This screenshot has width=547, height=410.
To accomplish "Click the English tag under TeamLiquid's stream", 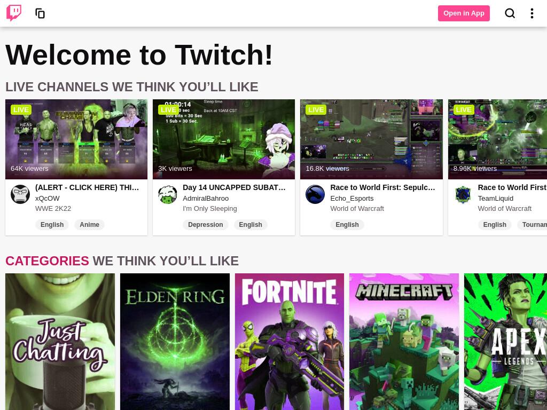I will [494, 225].
